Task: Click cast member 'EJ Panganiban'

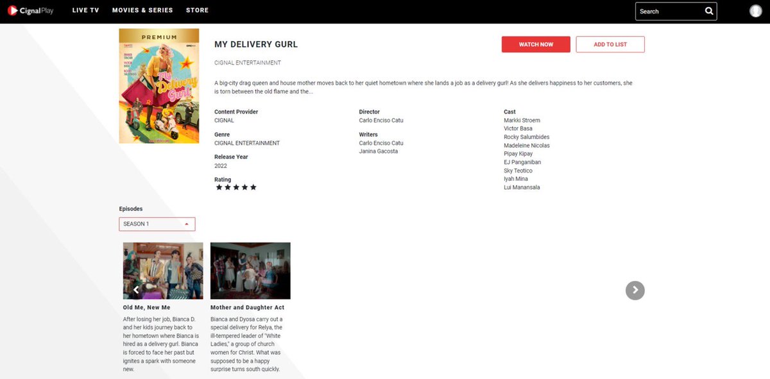Action: tap(522, 162)
